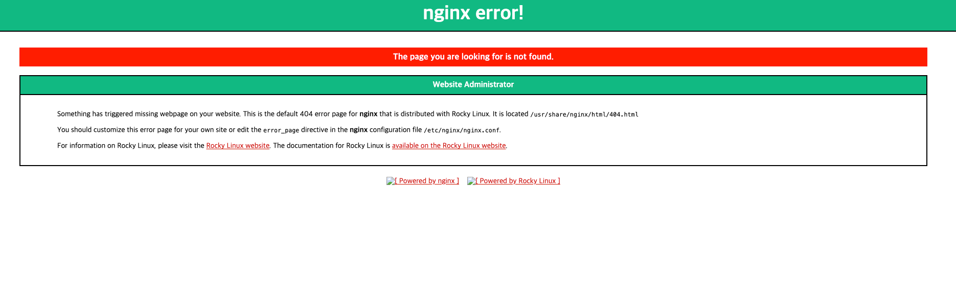This screenshot has width=956, height=300.
Task: Click the sentence starting 'Something has triggered missing webpage'
Action: coord(348,114)
